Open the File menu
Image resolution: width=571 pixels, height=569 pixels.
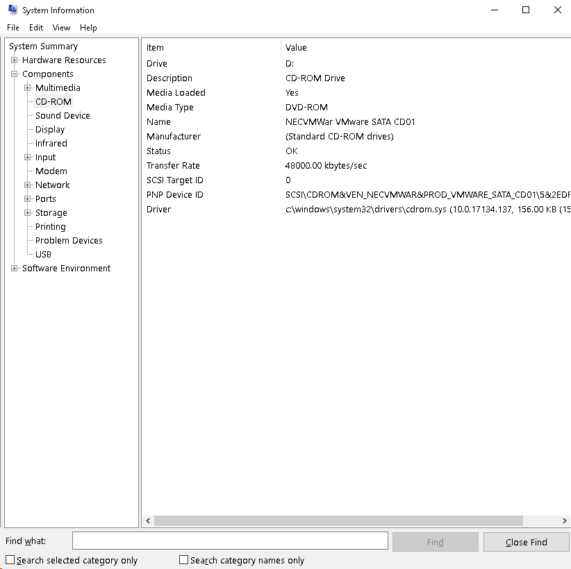pos(13,28)
